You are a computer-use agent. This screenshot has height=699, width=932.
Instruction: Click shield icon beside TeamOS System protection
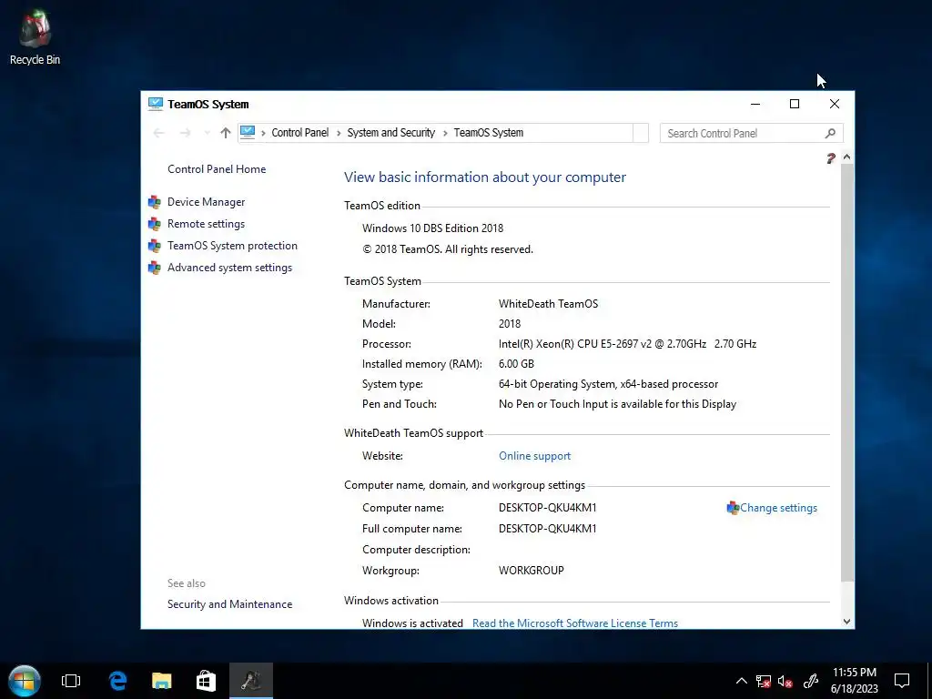(155, 246)
